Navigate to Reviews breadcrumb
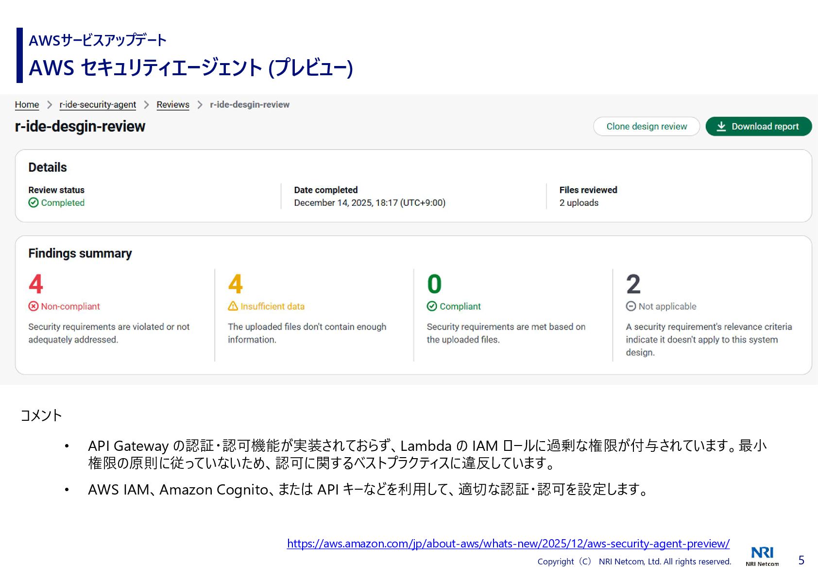The height and width of the screenshot is (578, 818). pos(173,105)
